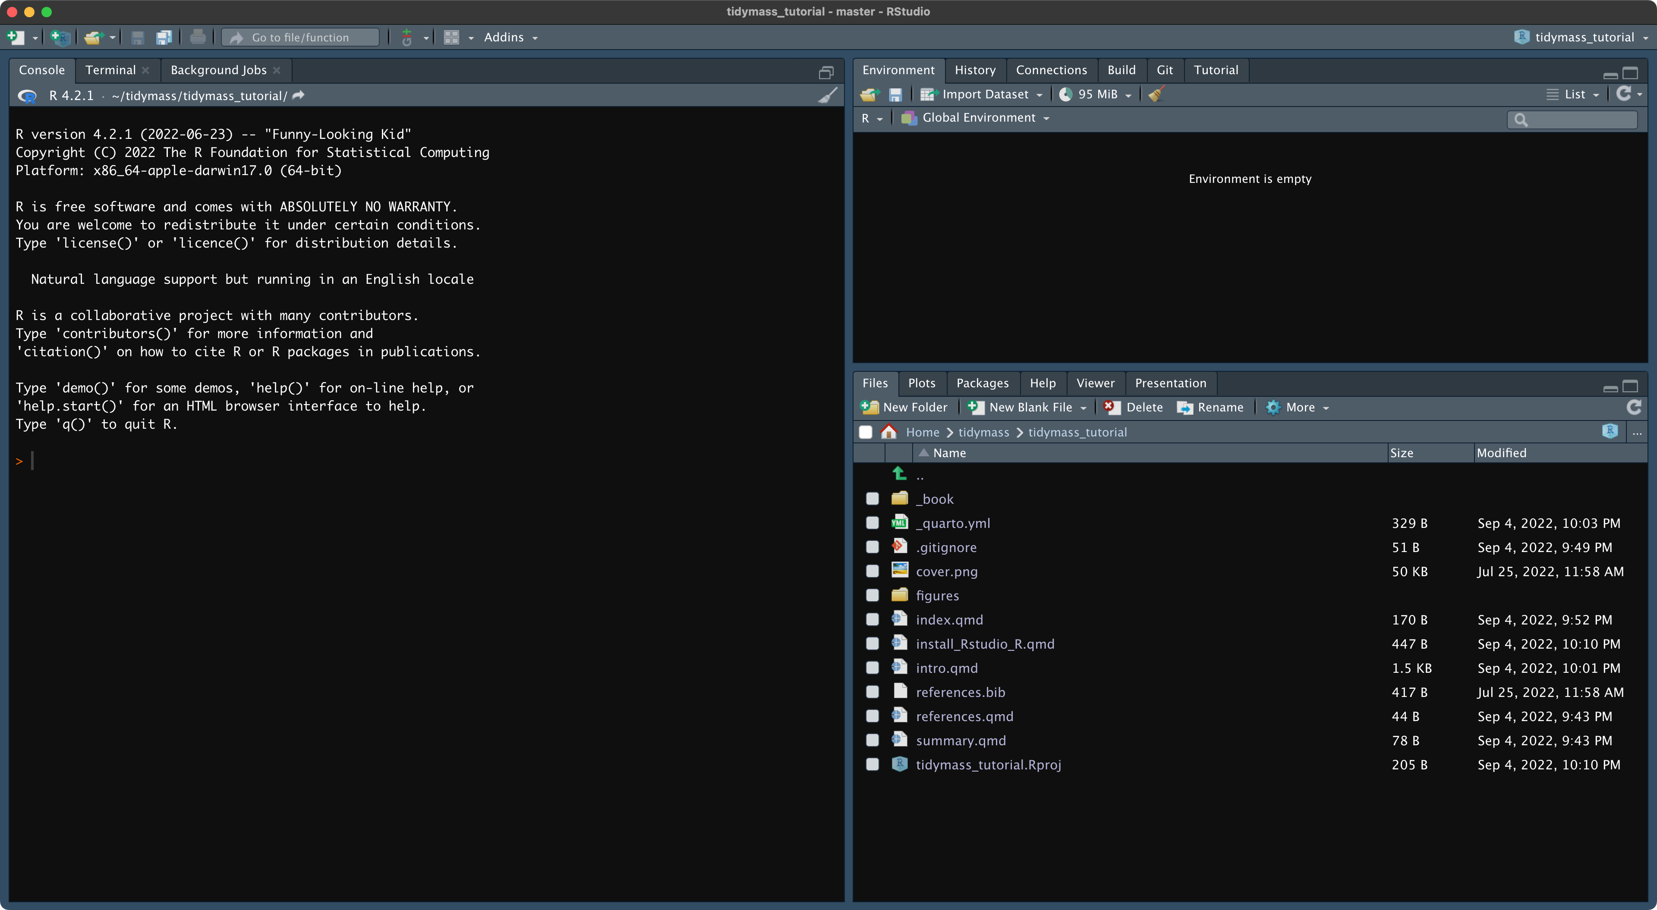Click the New File icon in main toolbar

16,37
